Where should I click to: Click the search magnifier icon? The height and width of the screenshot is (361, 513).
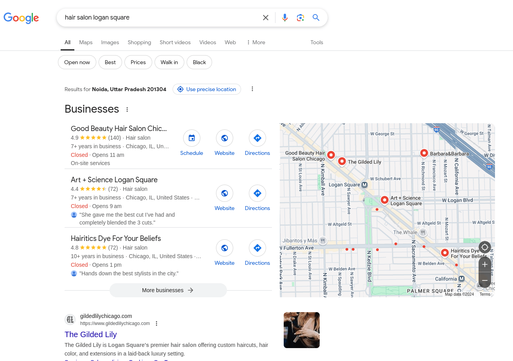pyautogui.click(x=316, y=17)
